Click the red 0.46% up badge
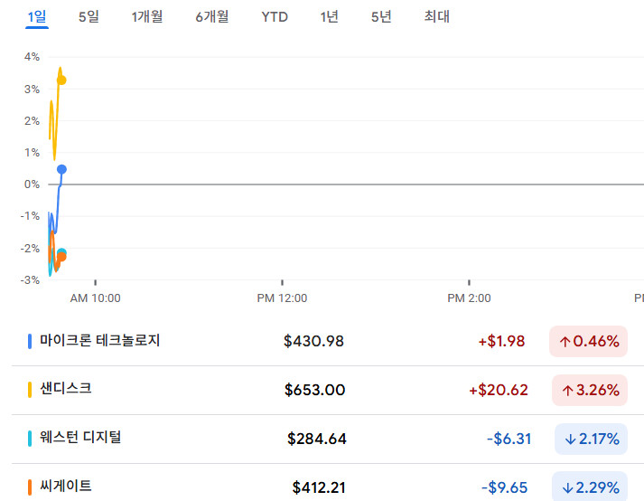The width and height of the screenshot is (644, 501). click(x=588, y=341)
